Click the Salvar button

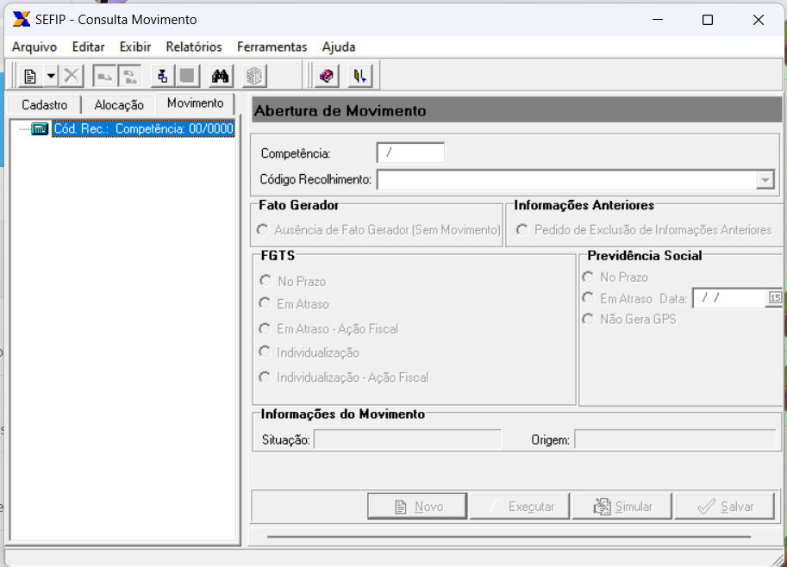coord(725,507)
